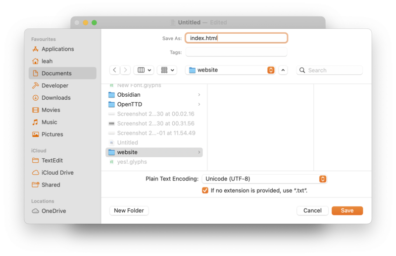
Task: Collapse the dialog with the chevron button
Action: click(x=283, y=70)
